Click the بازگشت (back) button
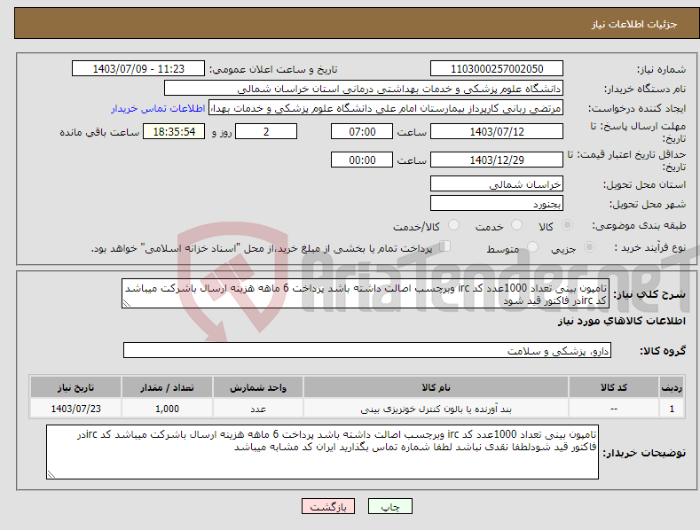The width and height of the screenshot is (700, 530). click(328, 506)
